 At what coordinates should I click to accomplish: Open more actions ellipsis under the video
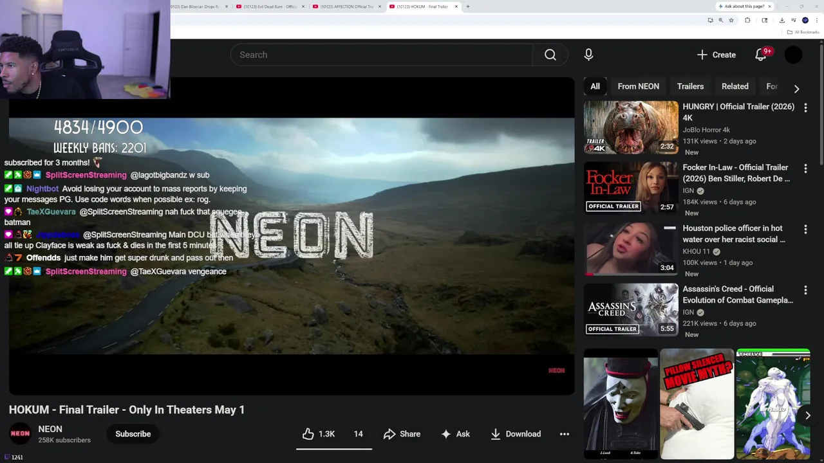pos(565,434)
